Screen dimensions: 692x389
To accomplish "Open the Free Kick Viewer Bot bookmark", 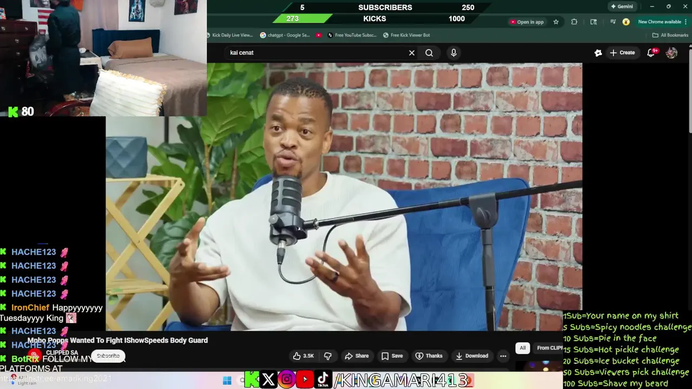I will (407, 35).
